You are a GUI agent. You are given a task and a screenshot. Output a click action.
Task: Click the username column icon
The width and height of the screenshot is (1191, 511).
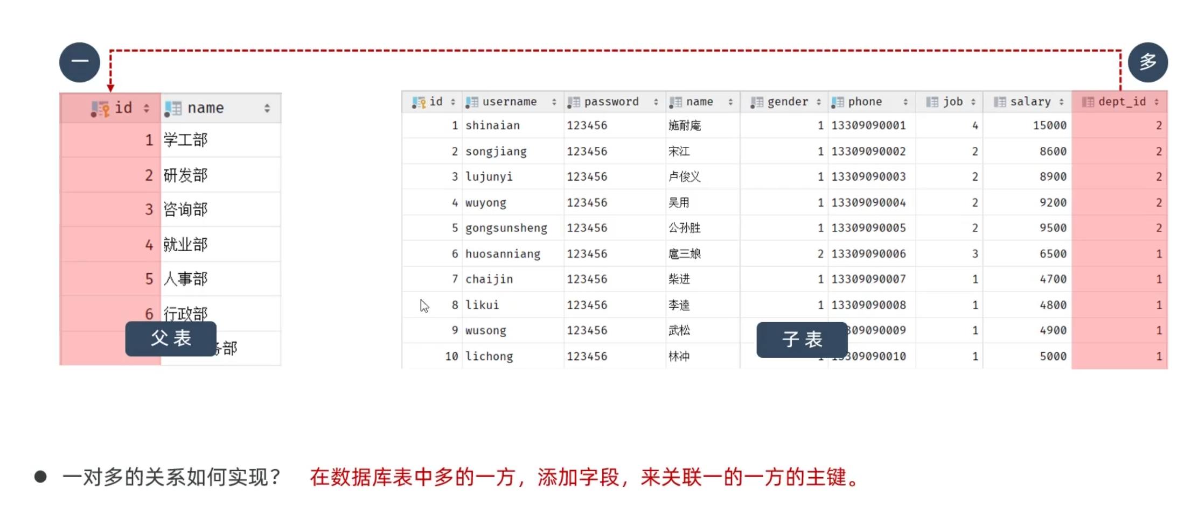coord(472,102)
